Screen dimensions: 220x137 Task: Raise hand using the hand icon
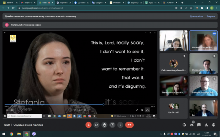click(104, 125)
